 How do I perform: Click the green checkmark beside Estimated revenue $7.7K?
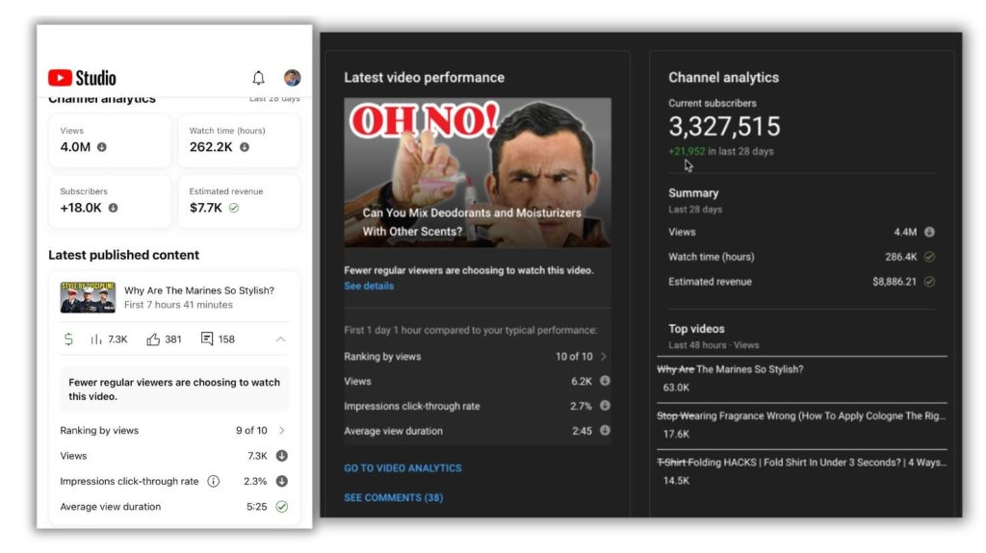(234, 208)
